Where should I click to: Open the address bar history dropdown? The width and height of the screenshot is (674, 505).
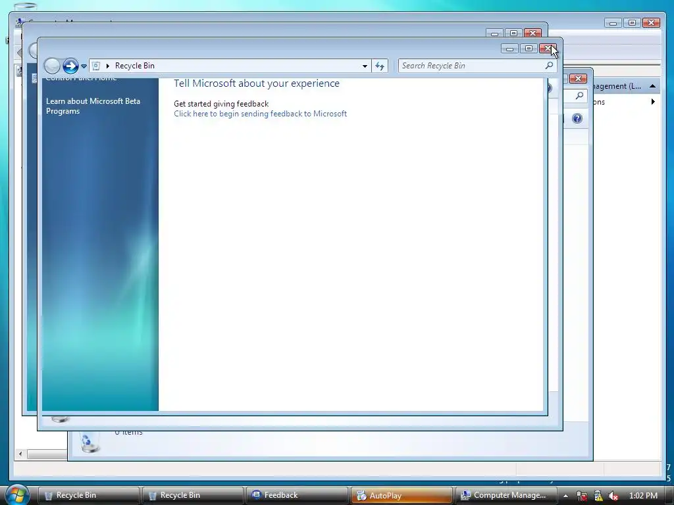tap(365, 66)
